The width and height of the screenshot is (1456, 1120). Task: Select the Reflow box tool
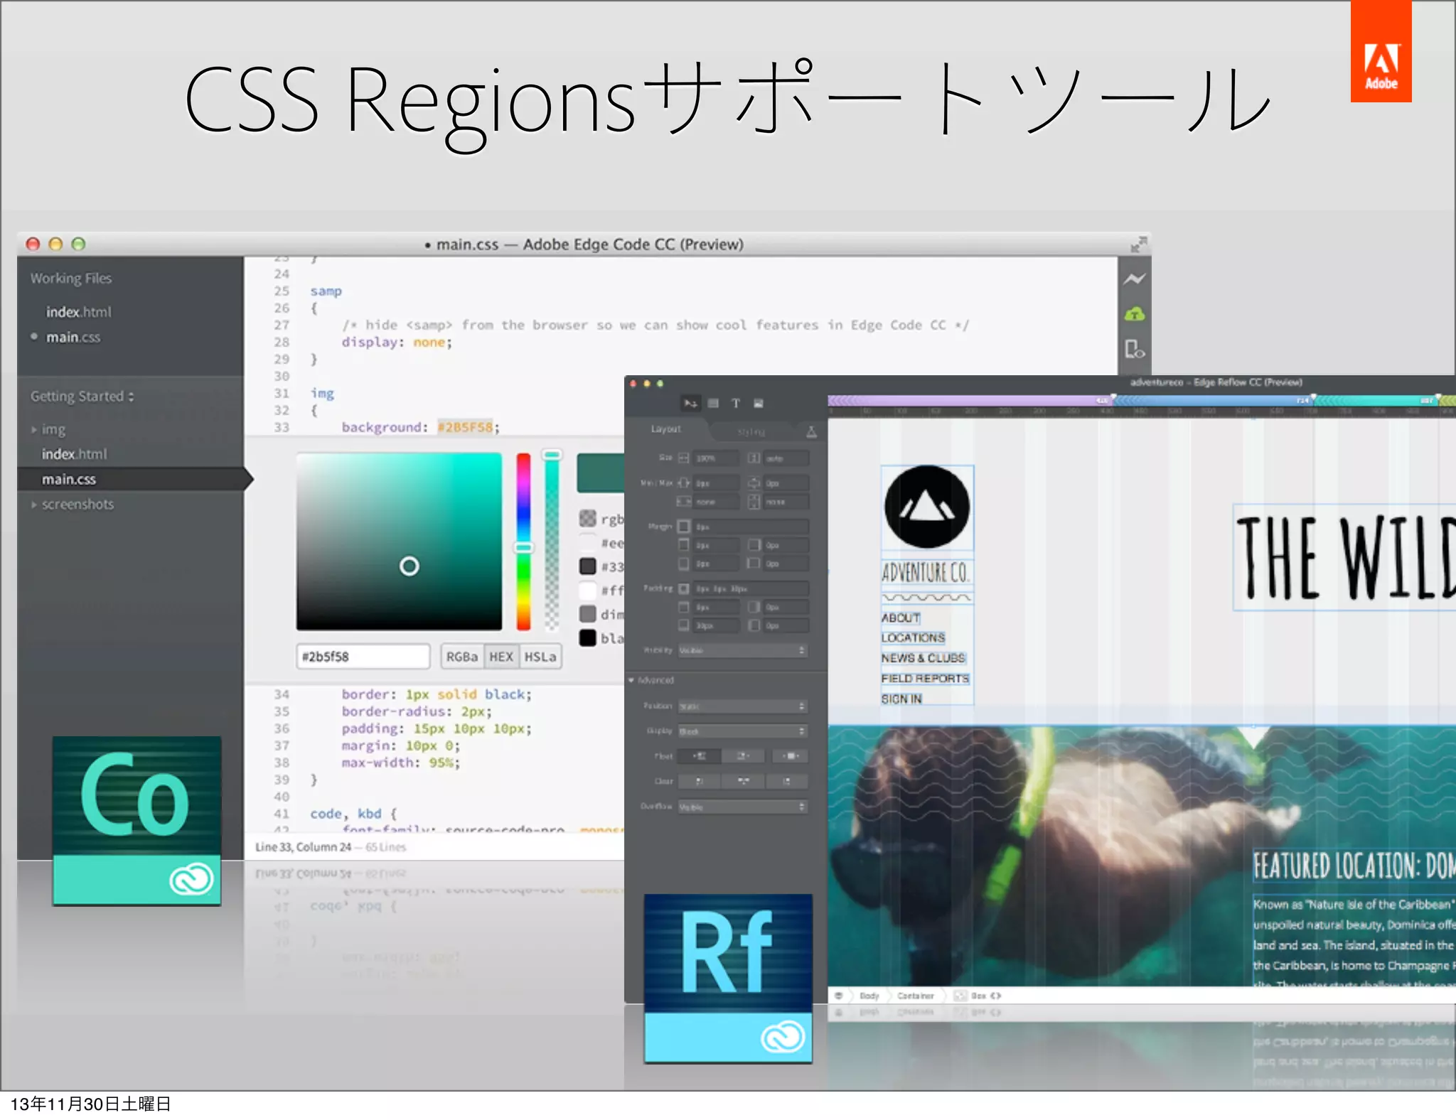coord(713,403)
